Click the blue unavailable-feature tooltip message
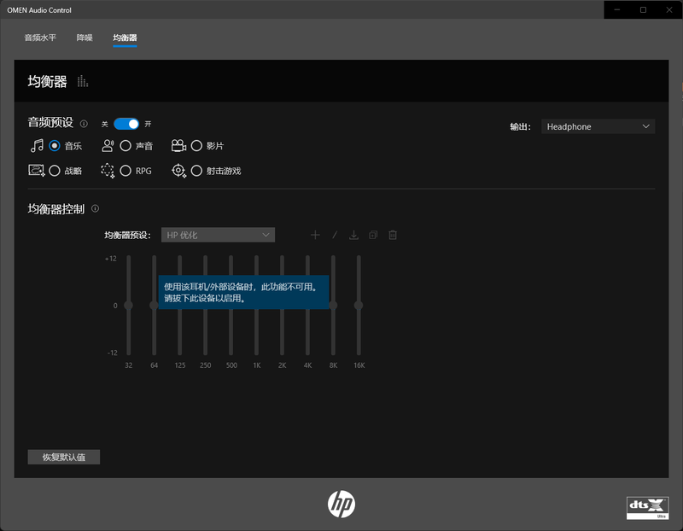This screenshot has width=683, height=531. pos(243,292)
